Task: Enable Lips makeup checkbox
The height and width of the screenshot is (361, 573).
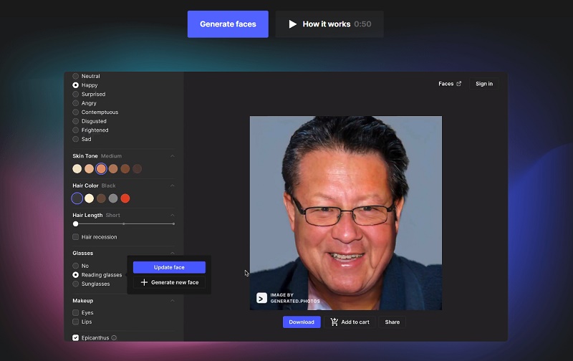Action: [76, 322]
